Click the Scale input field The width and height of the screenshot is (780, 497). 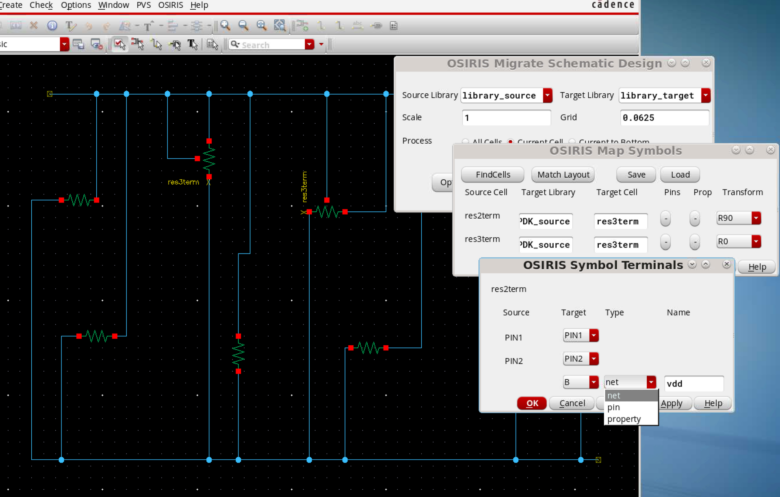(x=506, y=118)
